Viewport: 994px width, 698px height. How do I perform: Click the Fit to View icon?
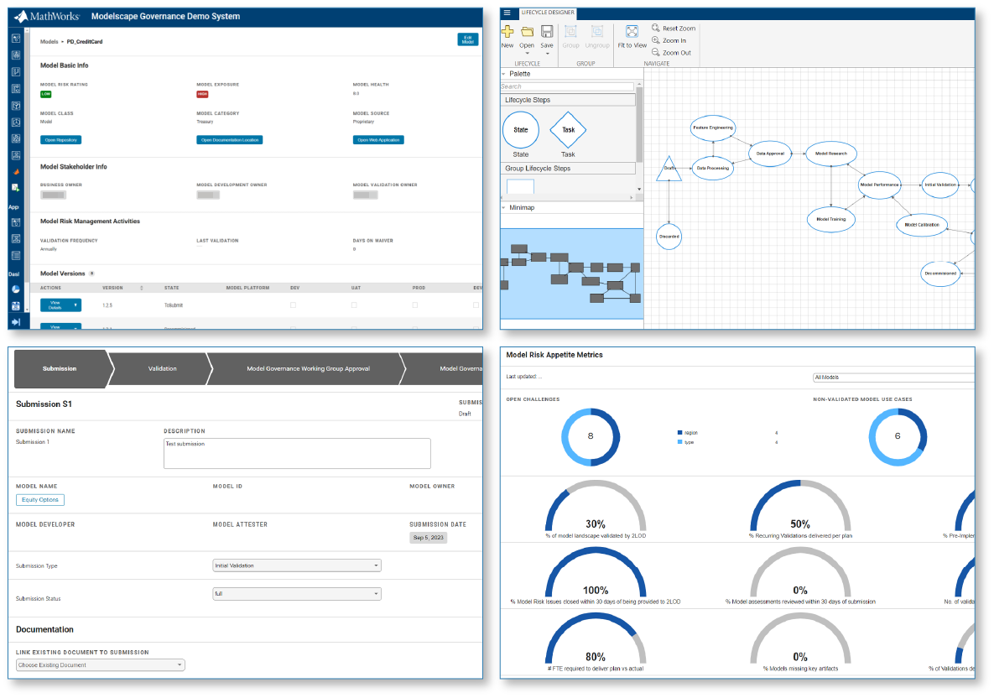point(632,32)
